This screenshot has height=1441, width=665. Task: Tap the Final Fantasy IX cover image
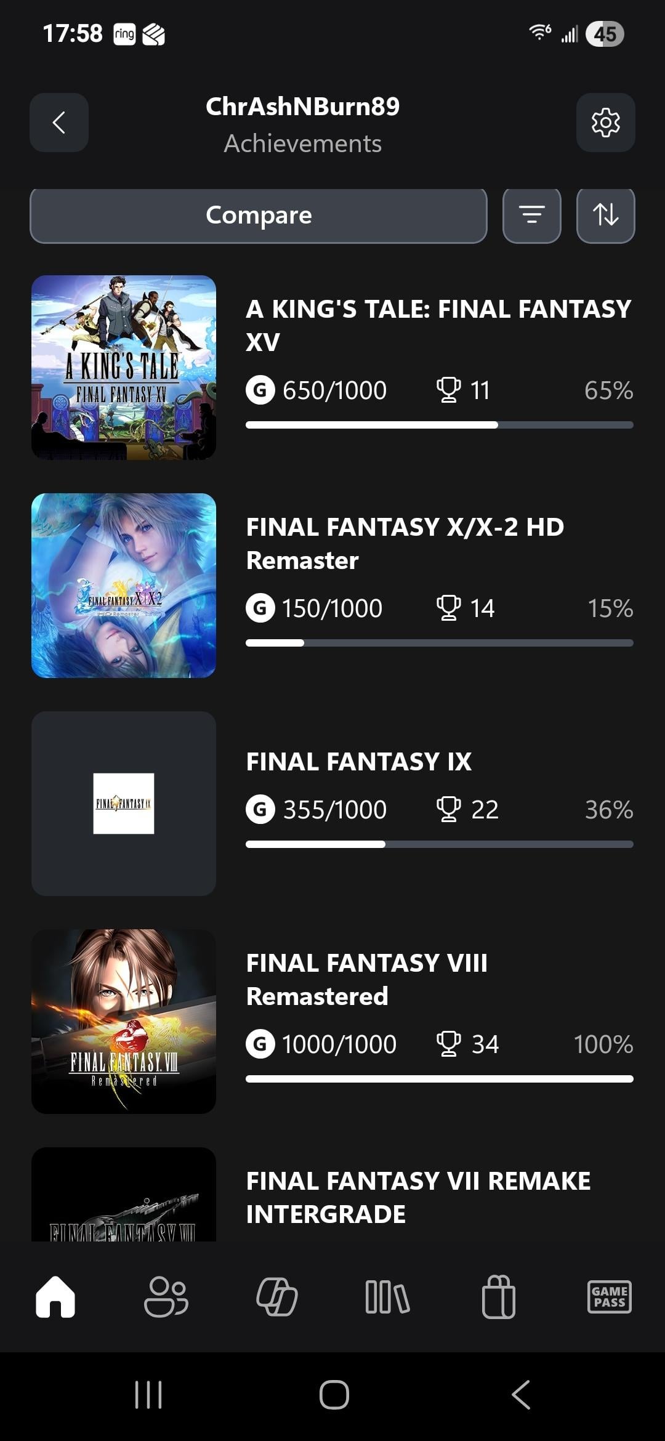(x=124, y=803)
